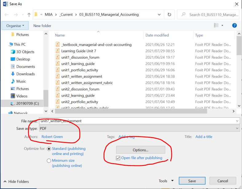Select unit2_discussion_forum file icon
The width and height of the screenshot is (242, 189).
[x=57, y=89]
